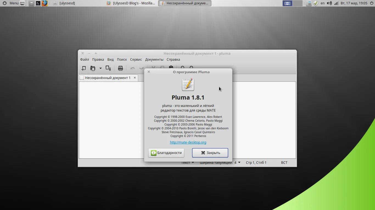This screenshot has width=375, height=210.
Task: Click the Copyright © 2011 Perberos line
Action: (188, 136)
